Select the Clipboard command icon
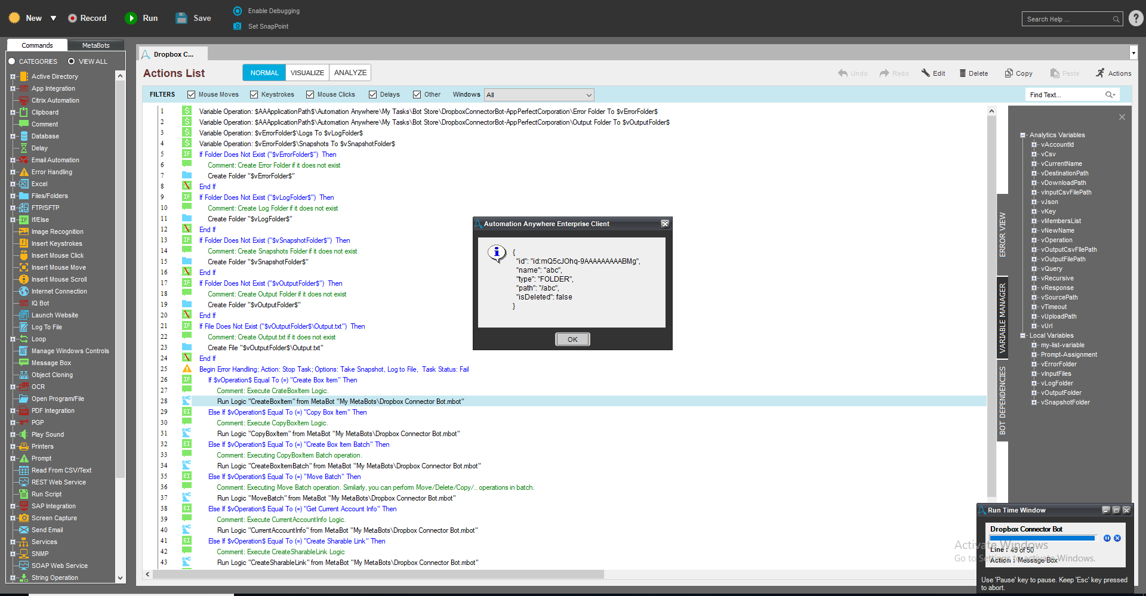 point(24,112)
